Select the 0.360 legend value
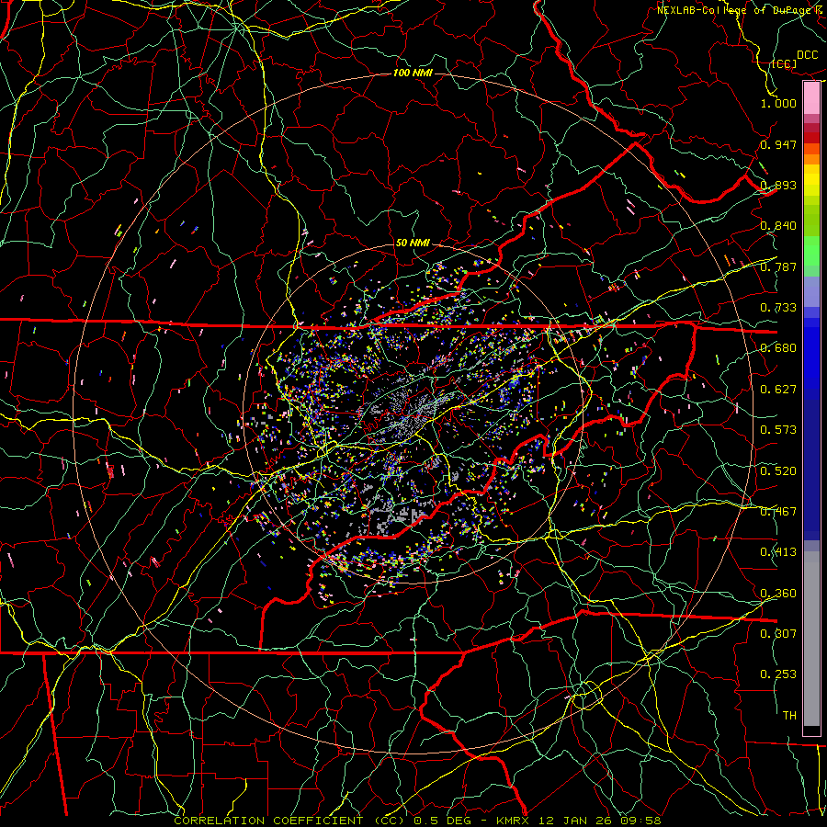827x827 pixels. coord(778,594)
